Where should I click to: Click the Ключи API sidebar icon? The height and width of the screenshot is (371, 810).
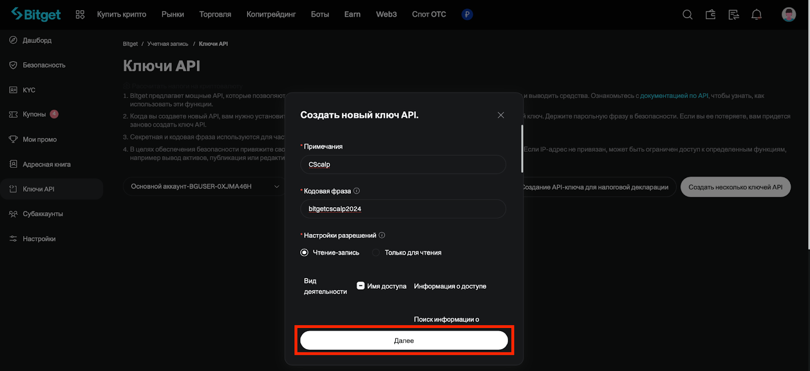[x=13, y=189]
